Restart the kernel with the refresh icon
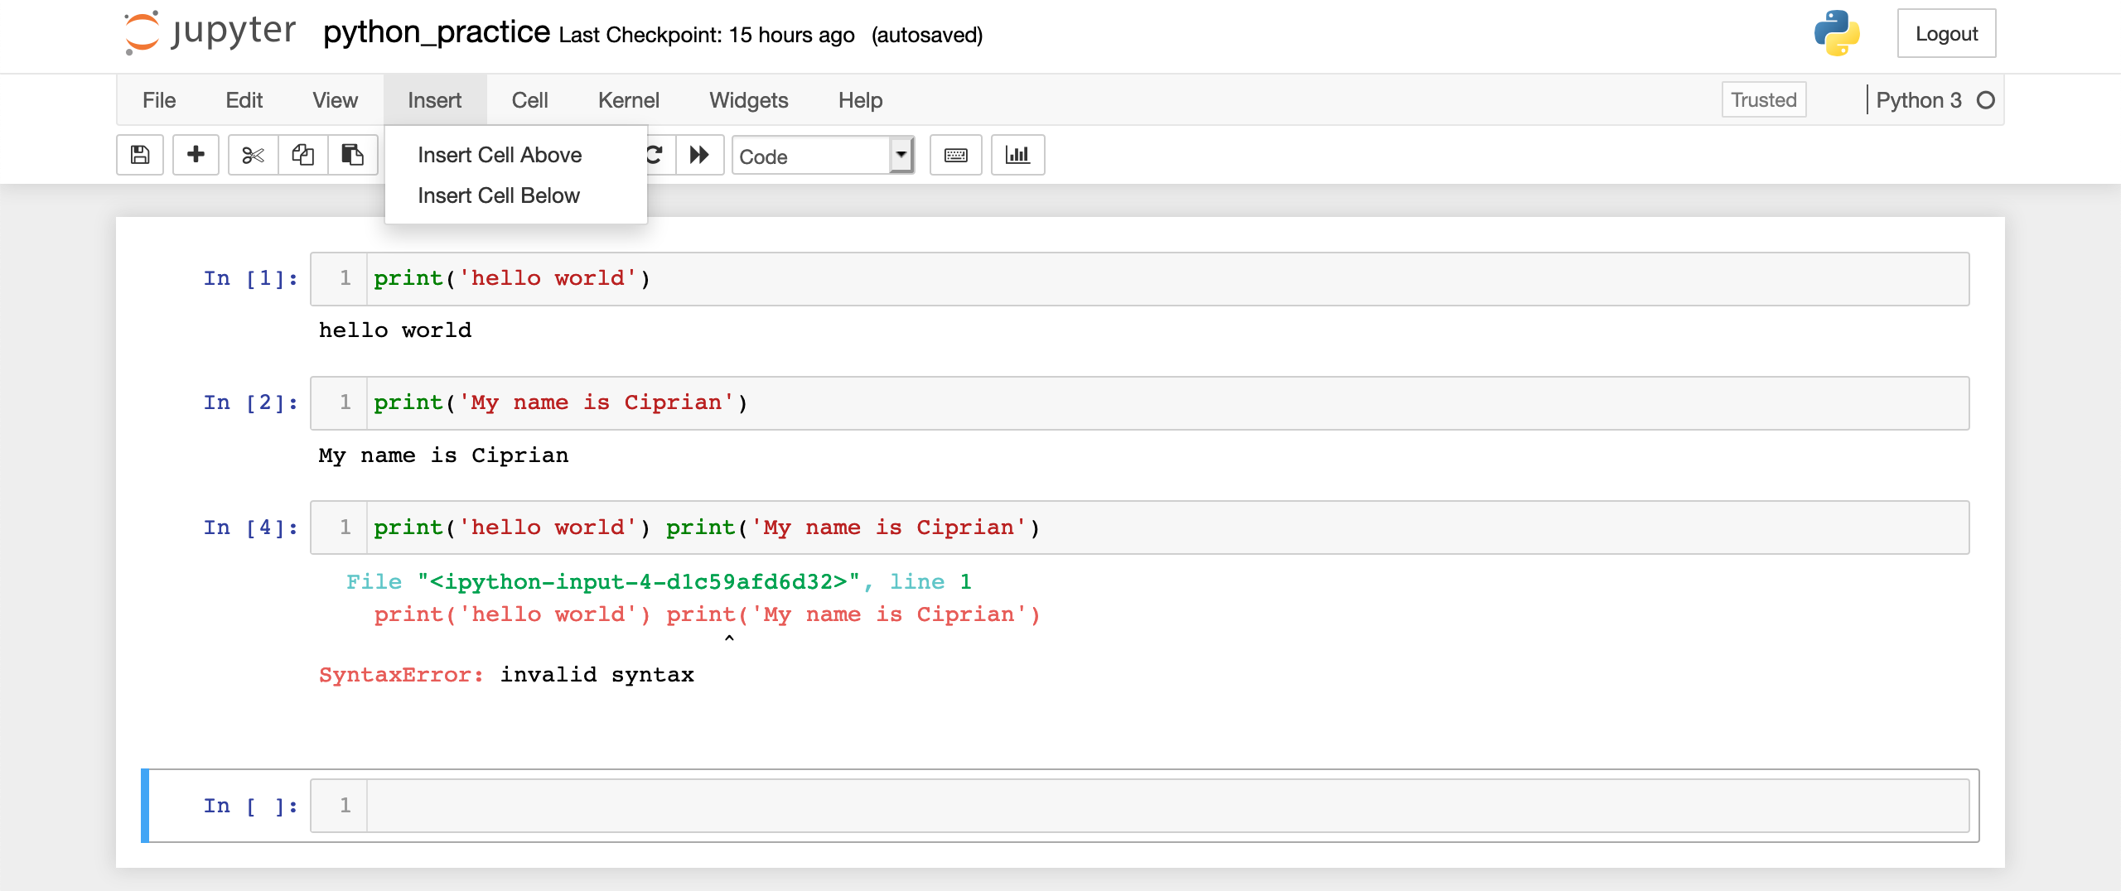The width and height of the screenshot is (2121, 891). [x=655, y=155]
